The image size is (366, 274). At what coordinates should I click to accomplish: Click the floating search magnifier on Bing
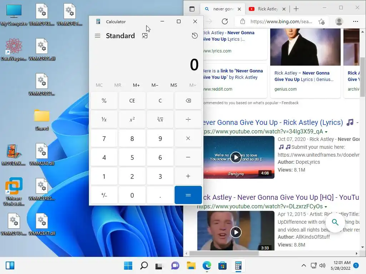(335, 222)
